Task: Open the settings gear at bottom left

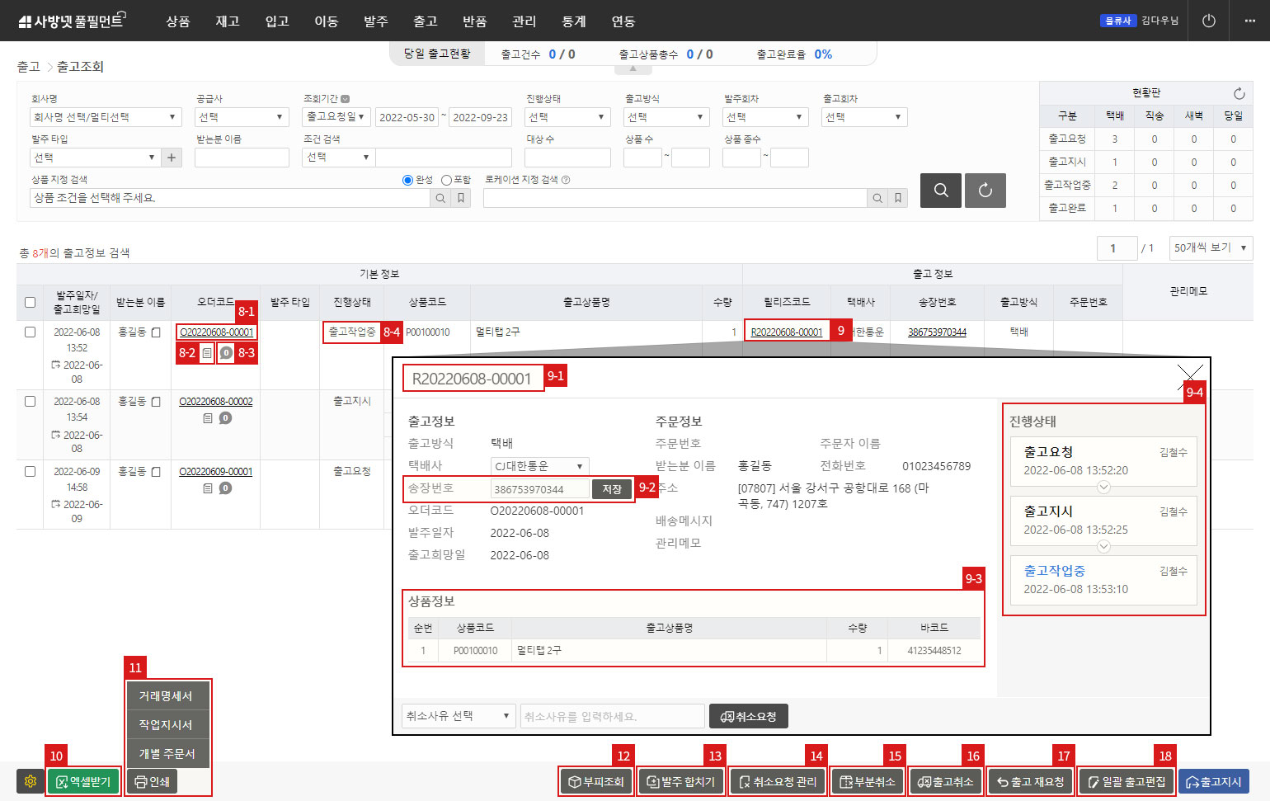Action: pyautogui.click(x=31, y=781)
